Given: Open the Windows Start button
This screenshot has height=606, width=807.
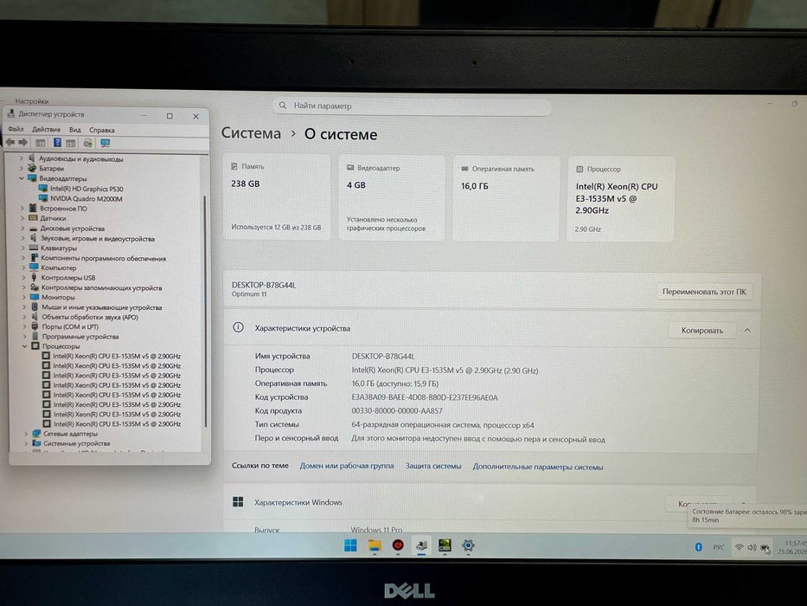Looking at the screenshot, I should pyautogui.click(x=350, y=545).
